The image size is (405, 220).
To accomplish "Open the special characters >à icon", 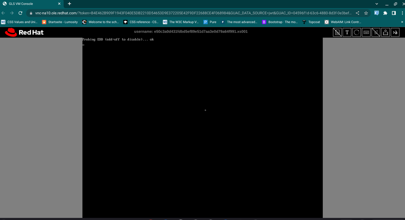I will coord(395,32).
